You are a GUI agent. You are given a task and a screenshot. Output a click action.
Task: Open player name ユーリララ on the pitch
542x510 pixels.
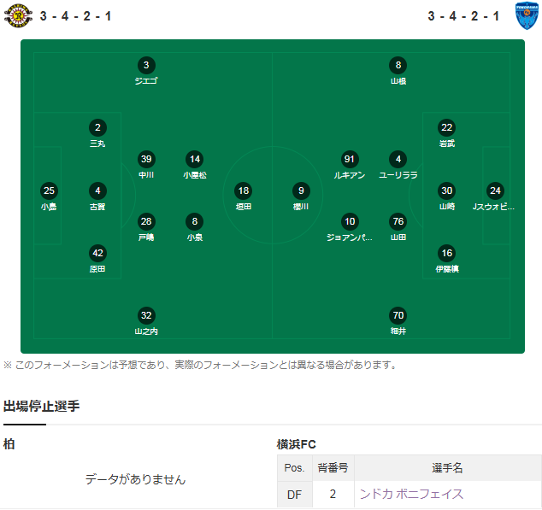coord(398,175)
